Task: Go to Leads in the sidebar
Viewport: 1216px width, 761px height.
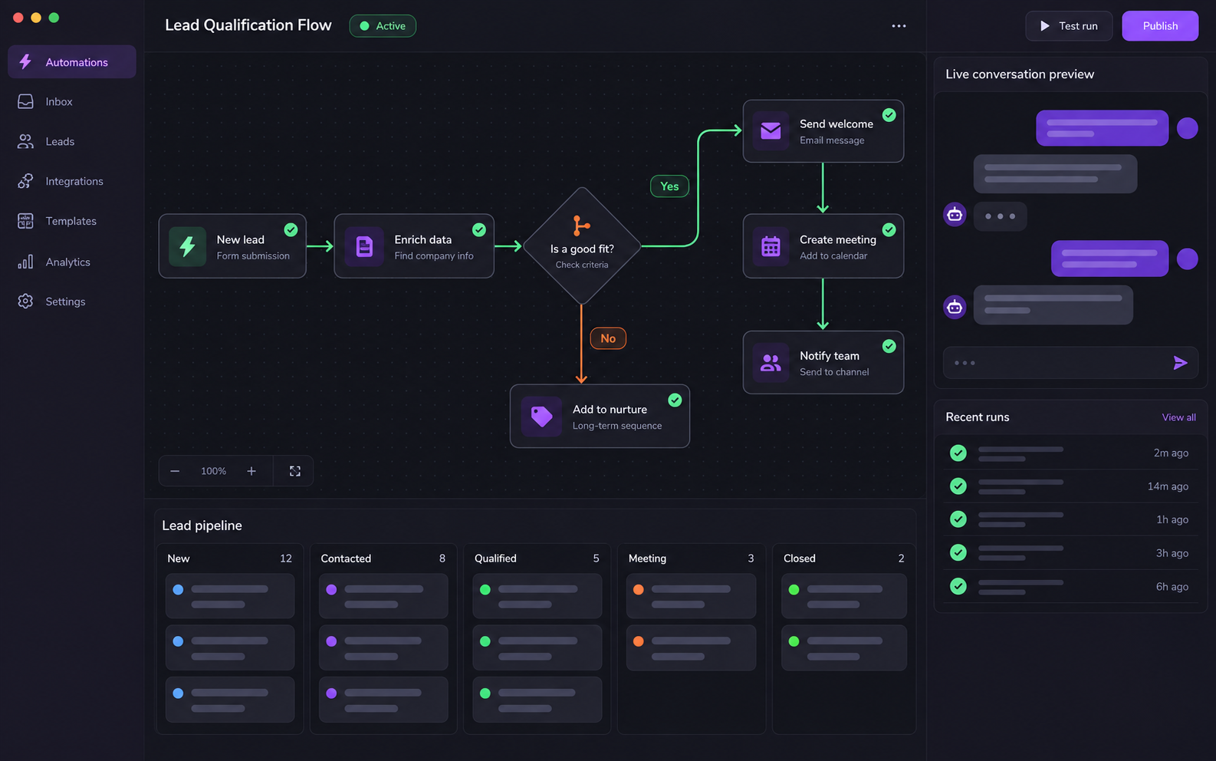Action: [x=72, y=141]
